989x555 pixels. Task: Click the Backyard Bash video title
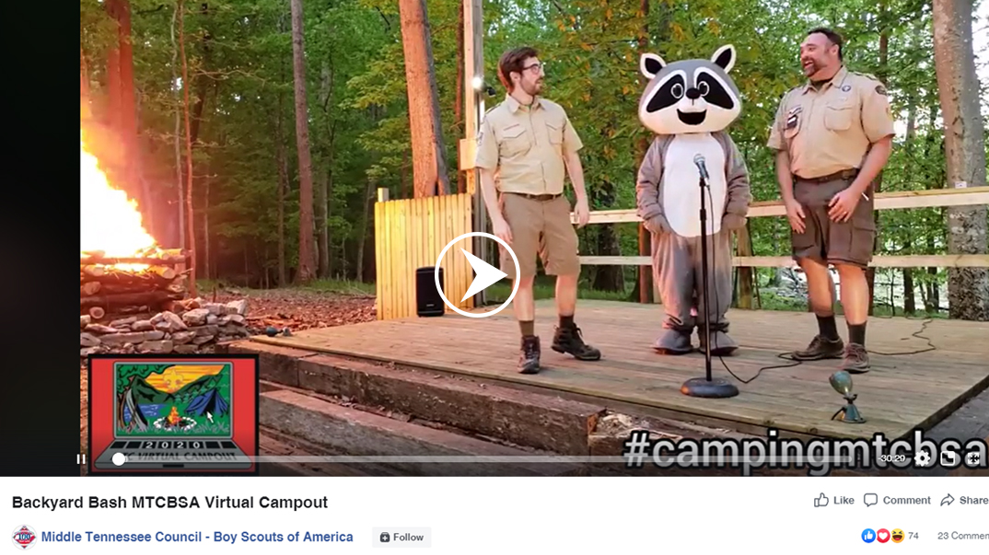(169, 503)
